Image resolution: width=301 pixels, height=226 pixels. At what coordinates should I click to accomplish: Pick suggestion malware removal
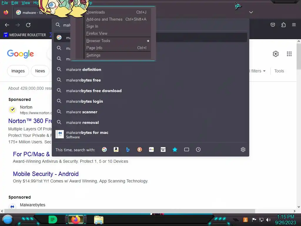pyautogui.click(x=150, y=122)
